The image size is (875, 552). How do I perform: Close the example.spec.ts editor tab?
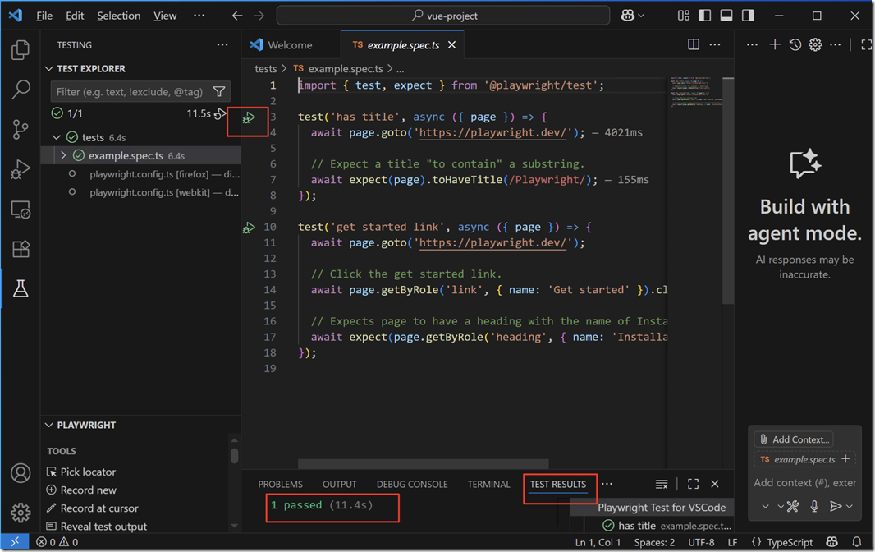pyautogui.click(x=452, y=44)
